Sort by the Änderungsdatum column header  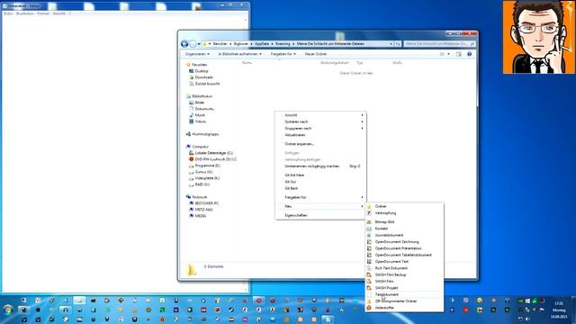coord(334,63)
